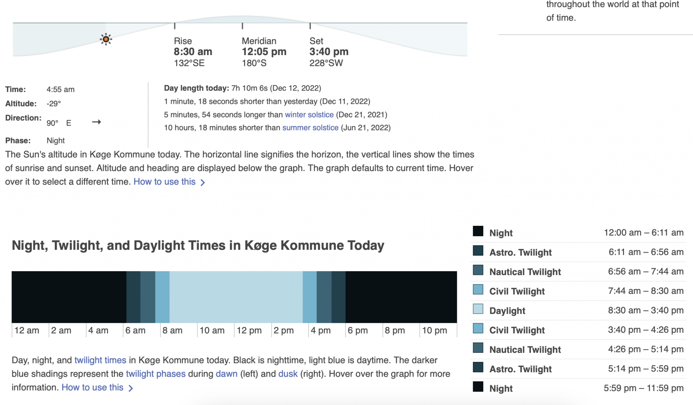Click the Phase value Night

pos(55,141)
